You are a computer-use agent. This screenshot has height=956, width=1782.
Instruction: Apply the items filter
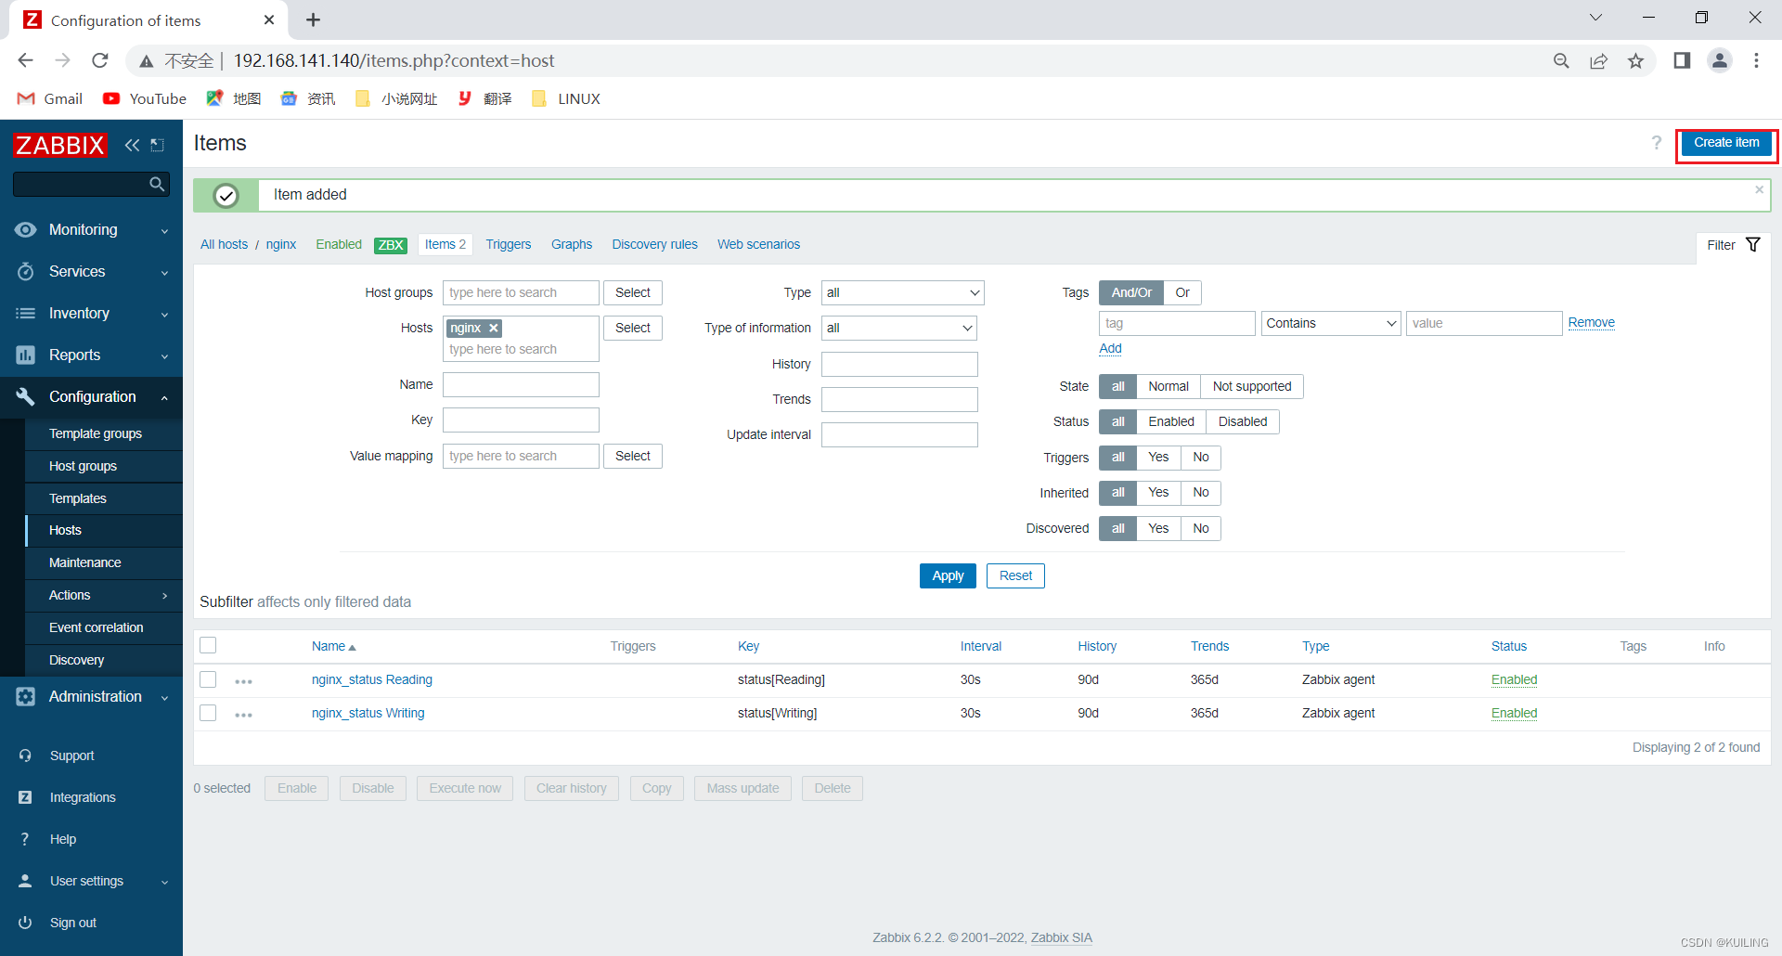point(948,575)
